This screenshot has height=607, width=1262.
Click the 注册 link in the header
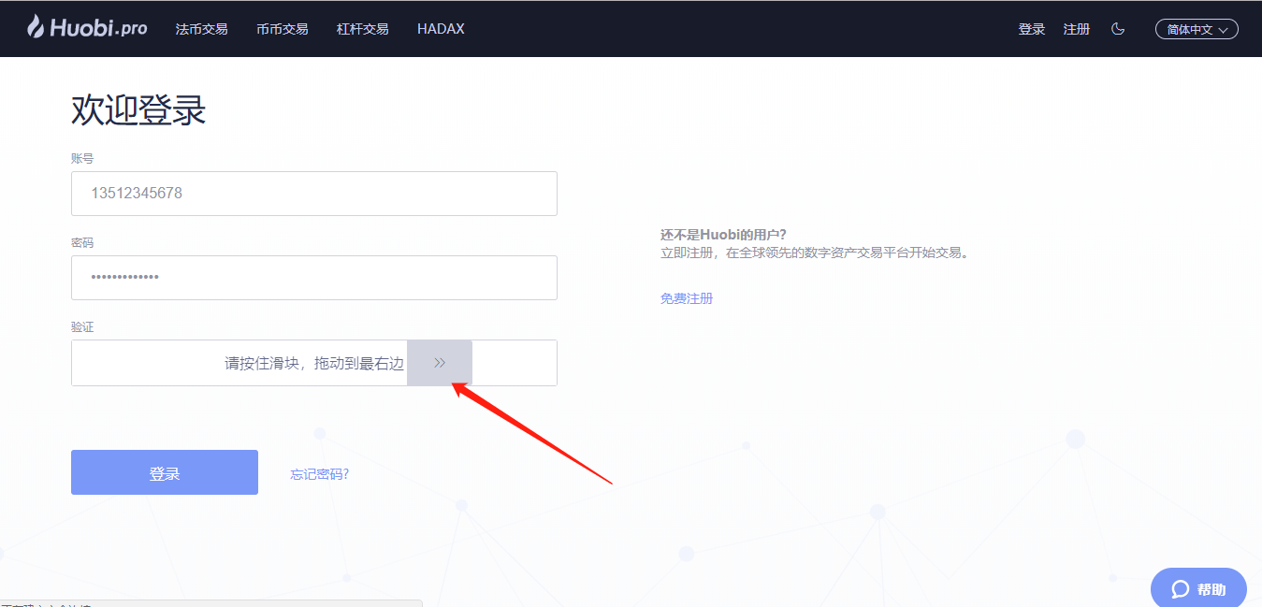pos(1076,29)
